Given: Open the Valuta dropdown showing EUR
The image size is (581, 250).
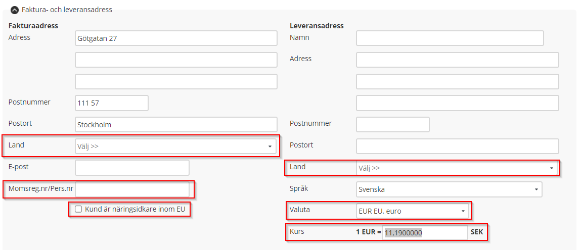Looking at the screenshot, I should 412,211.
